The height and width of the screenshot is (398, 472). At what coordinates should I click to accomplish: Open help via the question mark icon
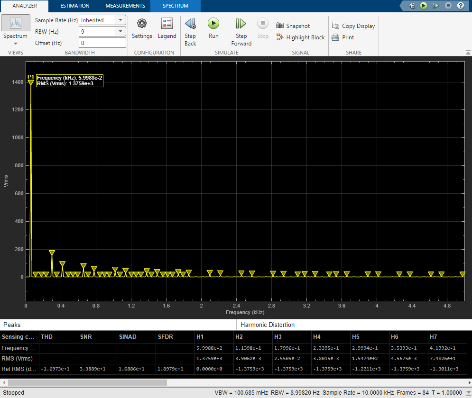[x=460, y=6]
